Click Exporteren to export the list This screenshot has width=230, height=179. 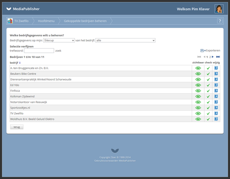pyautogui.click(x=210, y=50)
